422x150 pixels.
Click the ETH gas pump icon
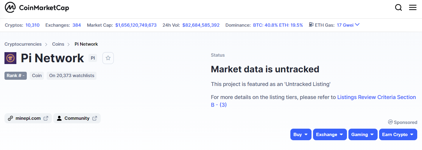click(x=311, y=25)
